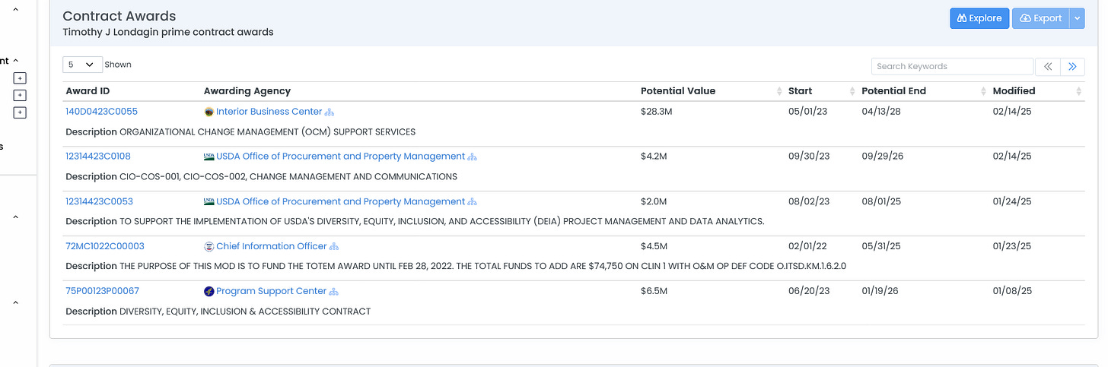Click the 06/20/23 start date
The width and height of the screenshot is (1108, 367).
809,291
